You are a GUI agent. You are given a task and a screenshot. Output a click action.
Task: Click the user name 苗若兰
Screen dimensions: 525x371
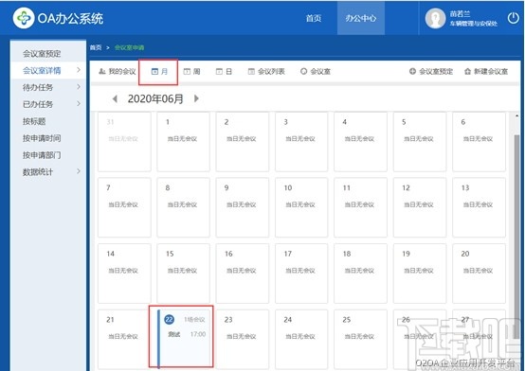point(460,13)
